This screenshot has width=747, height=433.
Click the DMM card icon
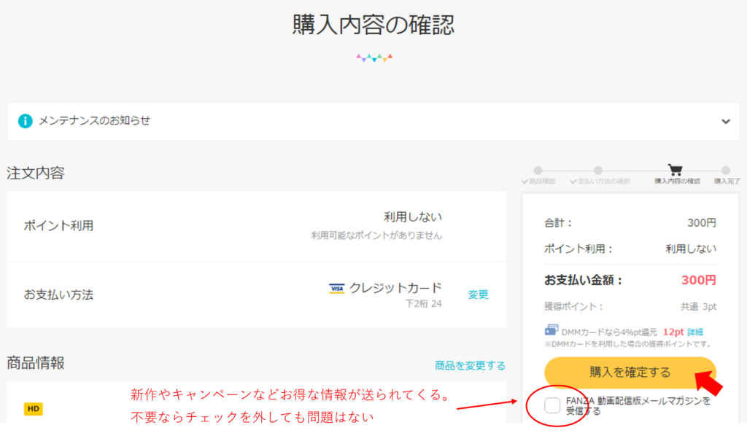pyautogui.click(x=551, y=331)
